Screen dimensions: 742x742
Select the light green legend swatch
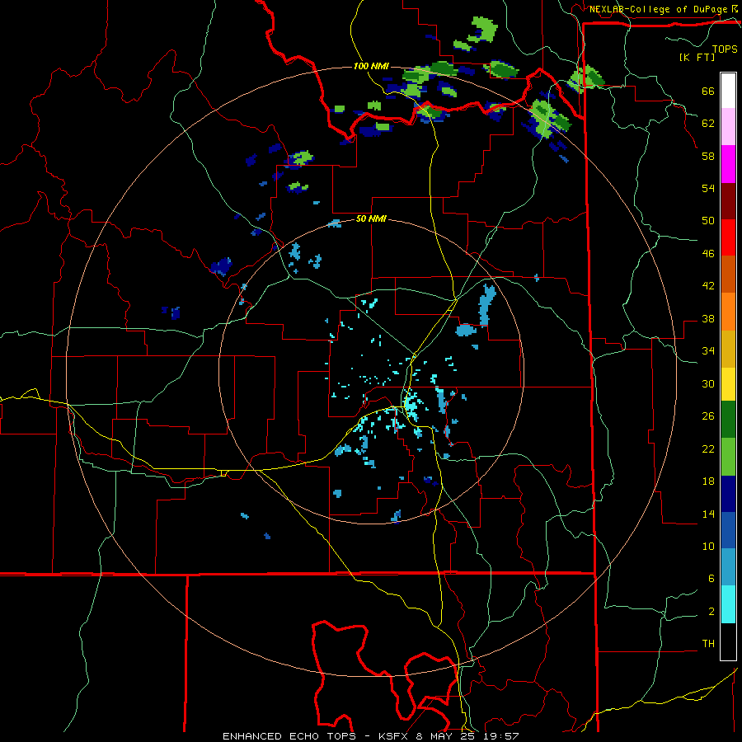click(x=728, y=457)
